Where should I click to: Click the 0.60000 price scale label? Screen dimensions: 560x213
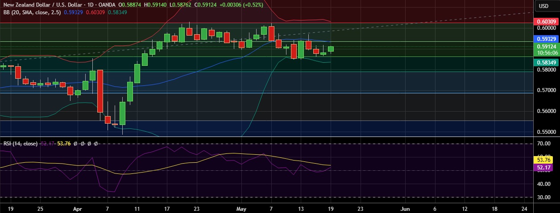pyautogui.click(x=547, y=28)
